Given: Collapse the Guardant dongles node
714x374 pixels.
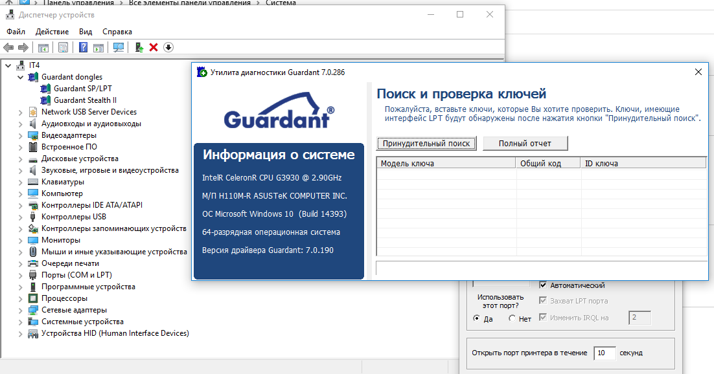Looking at the screenshot, I should coord(21,77).
